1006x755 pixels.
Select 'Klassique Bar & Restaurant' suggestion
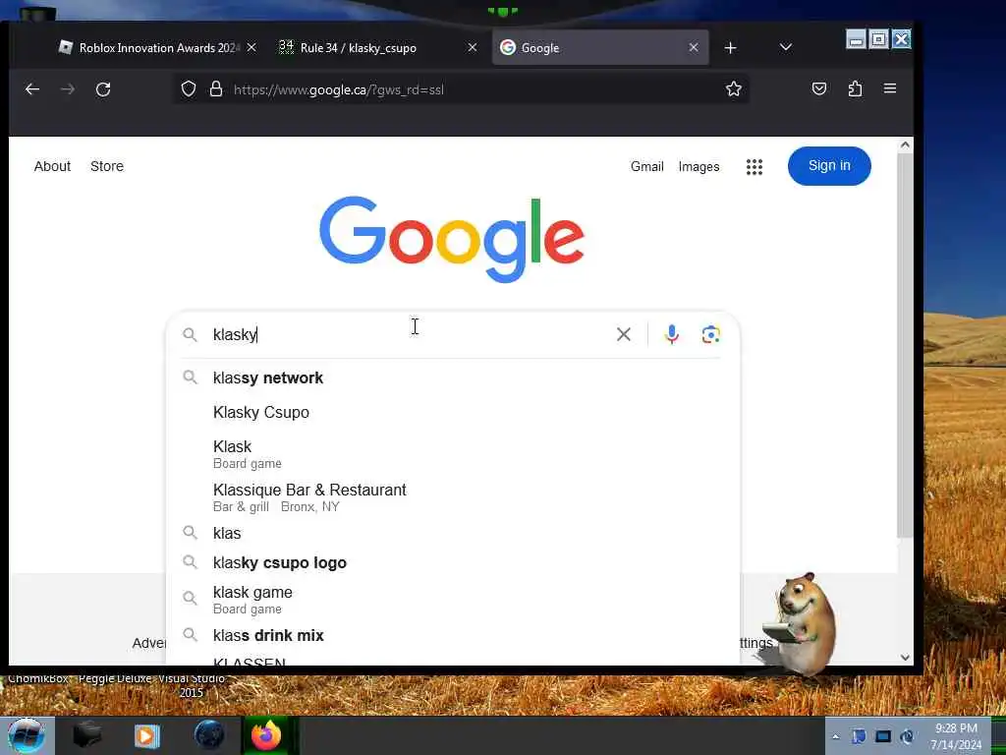click(452, 497)
